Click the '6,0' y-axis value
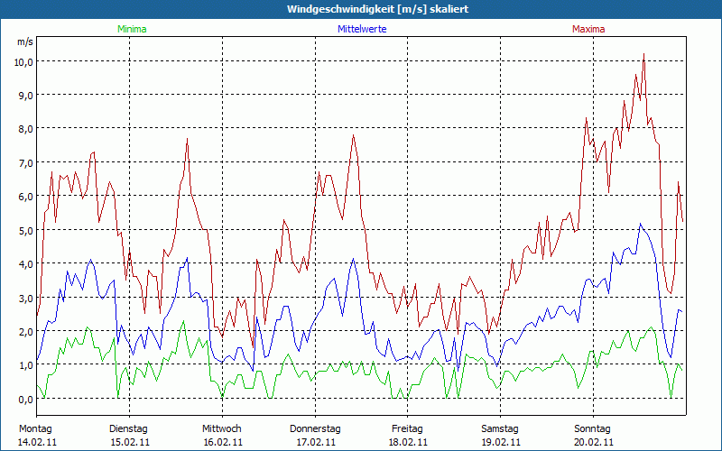 click(26, 197)
